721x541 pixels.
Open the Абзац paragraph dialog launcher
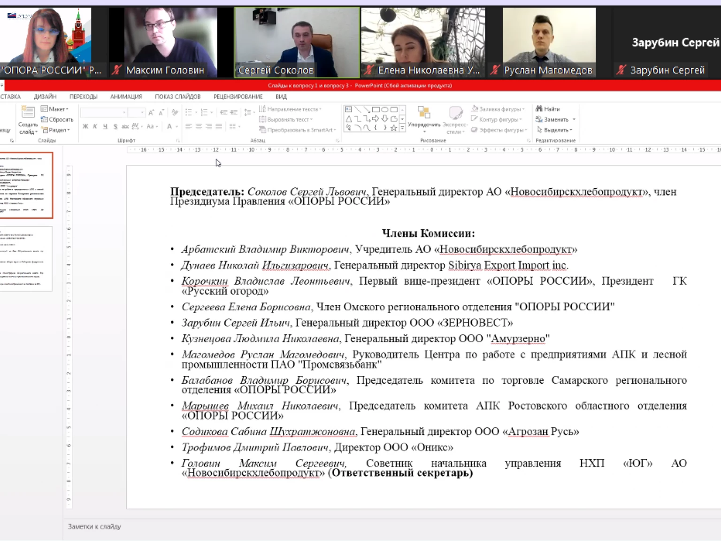point(337,140)
